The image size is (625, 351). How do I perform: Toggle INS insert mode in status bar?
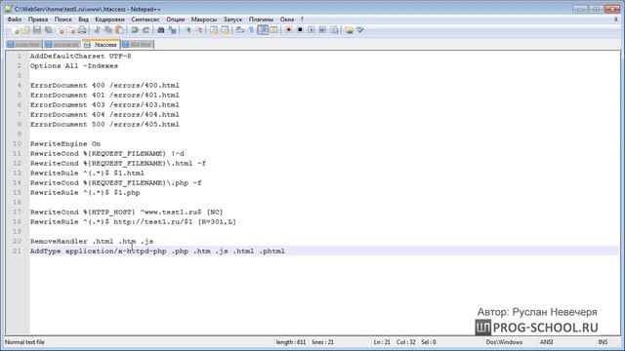[603, 342]
